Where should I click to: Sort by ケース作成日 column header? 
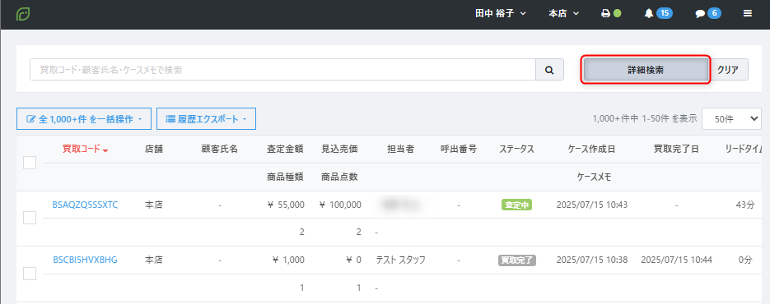click(x=590, y=149)
